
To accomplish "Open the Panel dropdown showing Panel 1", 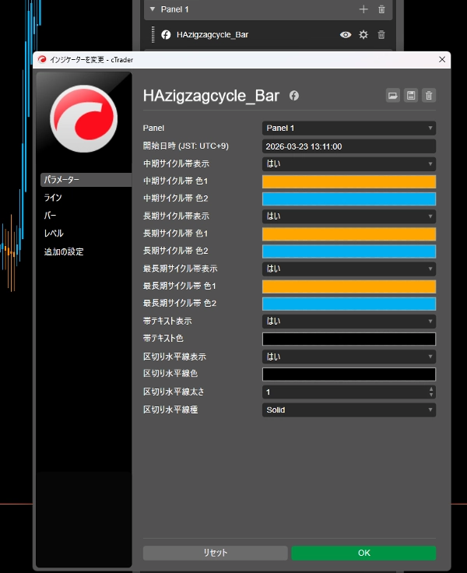I will tap(349, 128).
